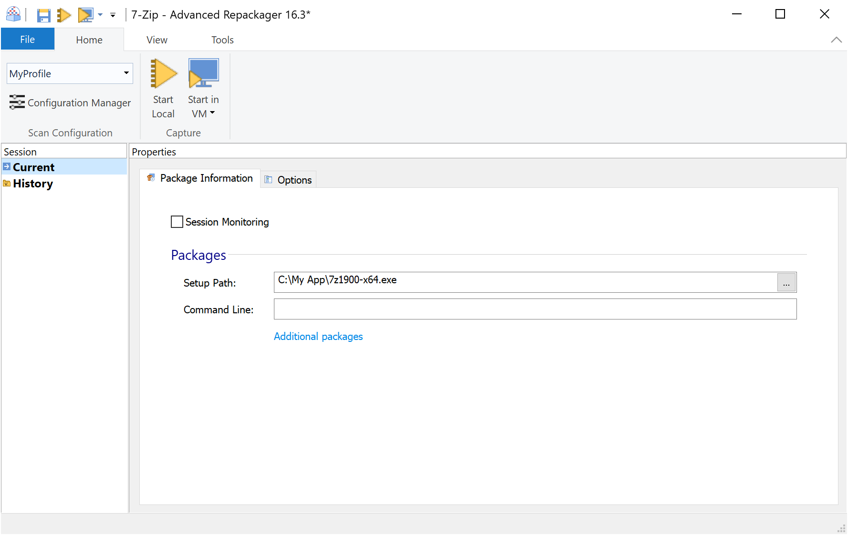The image size is (848, 535).
Task: Maximize the Advanced Repackager window
Action: pos(780,14)
